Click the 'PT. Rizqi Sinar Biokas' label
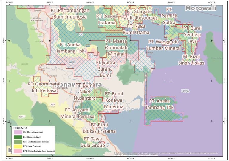This screenshot has width=229, height=161. [191, 60]
